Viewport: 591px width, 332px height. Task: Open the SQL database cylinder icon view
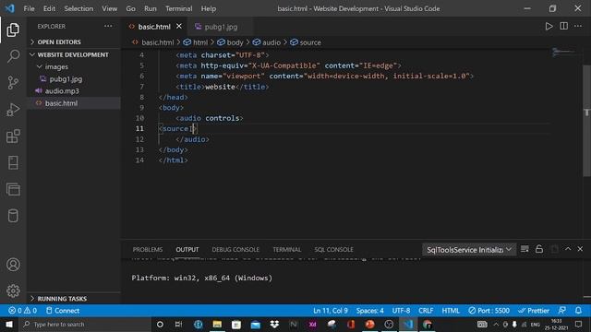pos(13,216)
